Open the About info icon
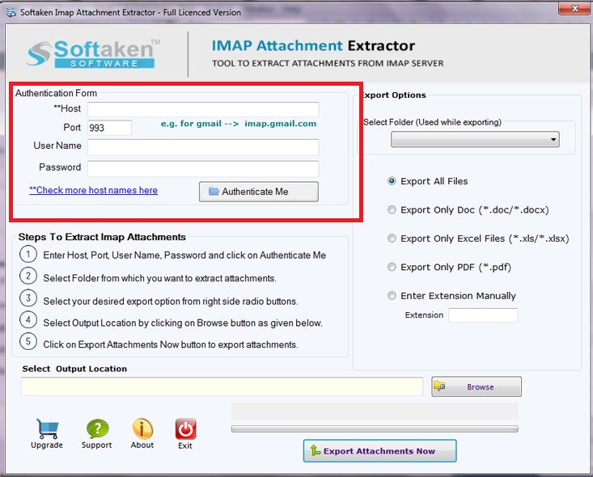The image size is (593, 477). click(142, 429)
